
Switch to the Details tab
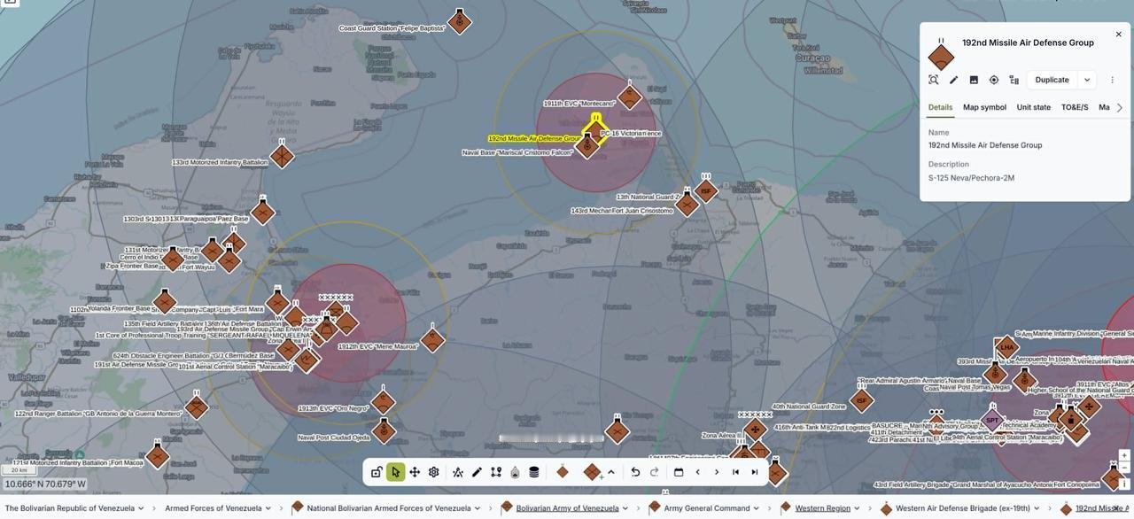point(940,107)
